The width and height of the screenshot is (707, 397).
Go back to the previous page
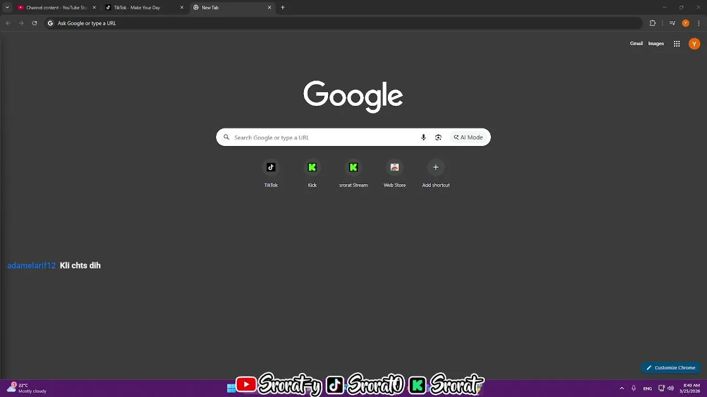[8, 23]
